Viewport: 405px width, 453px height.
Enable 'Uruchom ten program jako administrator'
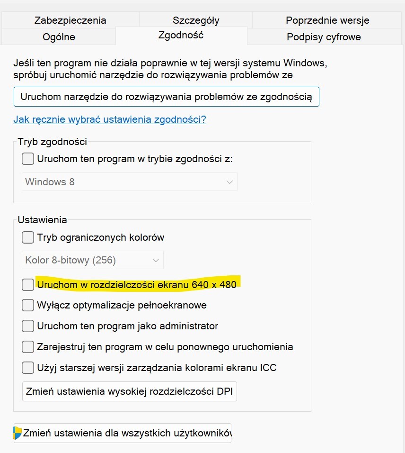point(28,326)
